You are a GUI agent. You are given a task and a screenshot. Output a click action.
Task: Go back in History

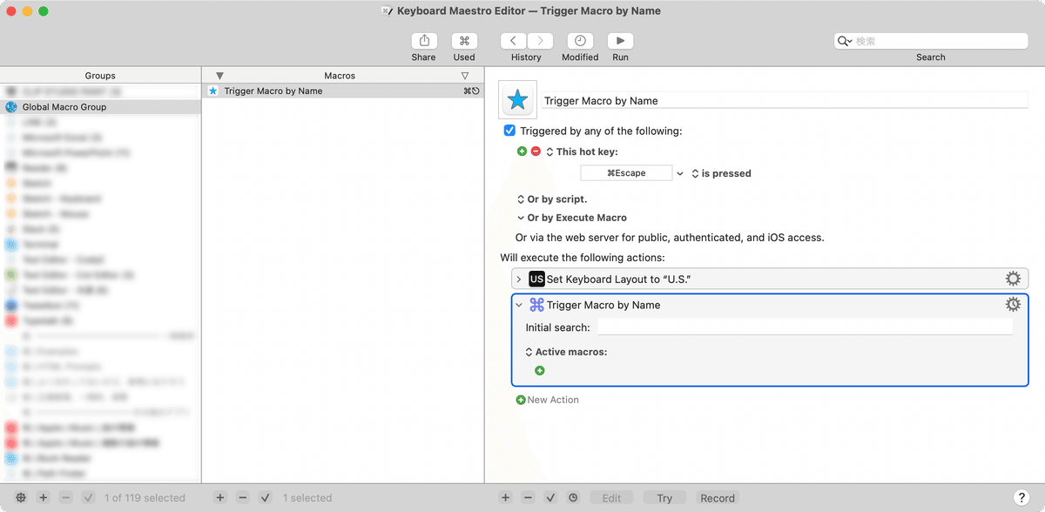[514, 41]
